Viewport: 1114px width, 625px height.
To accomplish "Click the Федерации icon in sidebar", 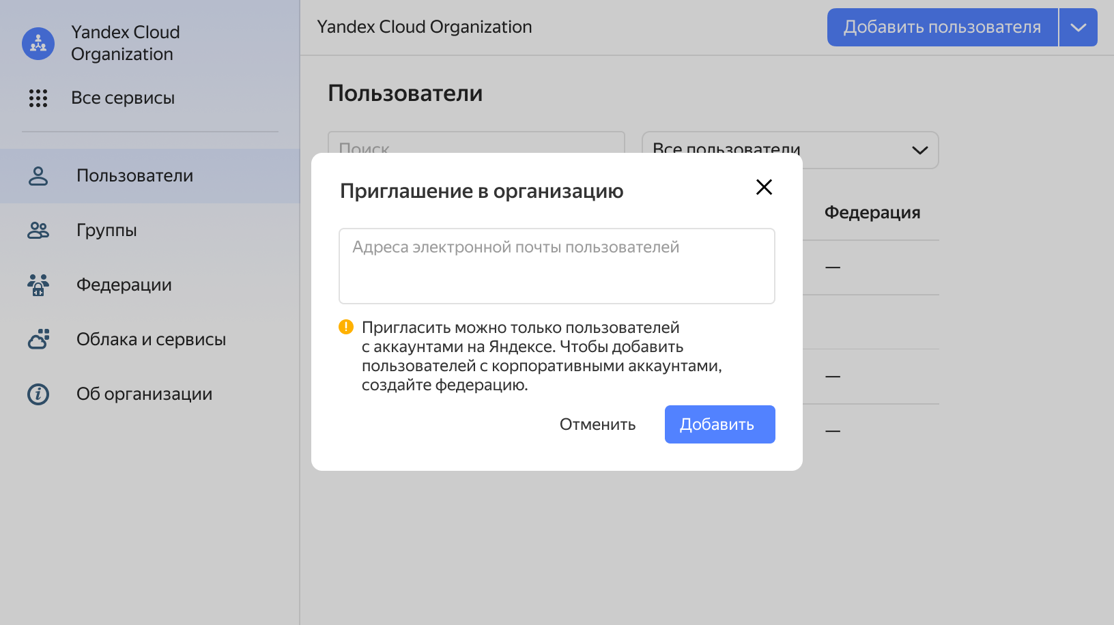I will coord(38,285).
